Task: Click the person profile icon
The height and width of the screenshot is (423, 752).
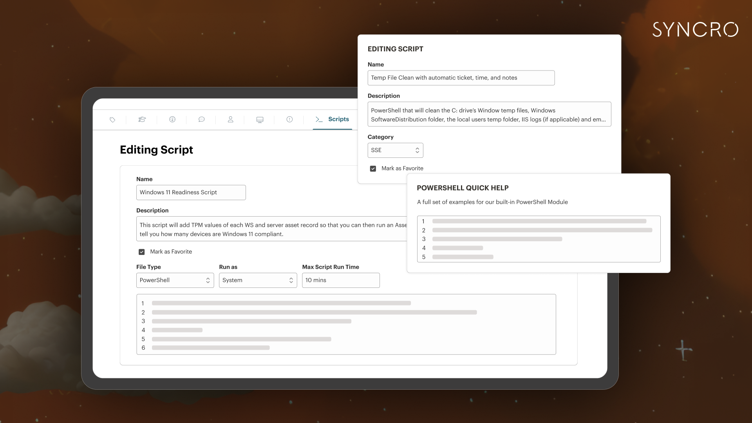Action: [x=231, y=119]
